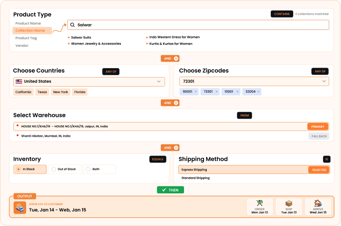Click the green THEN button
Viewport: 341px width, 226px height.
click(171, 190)
